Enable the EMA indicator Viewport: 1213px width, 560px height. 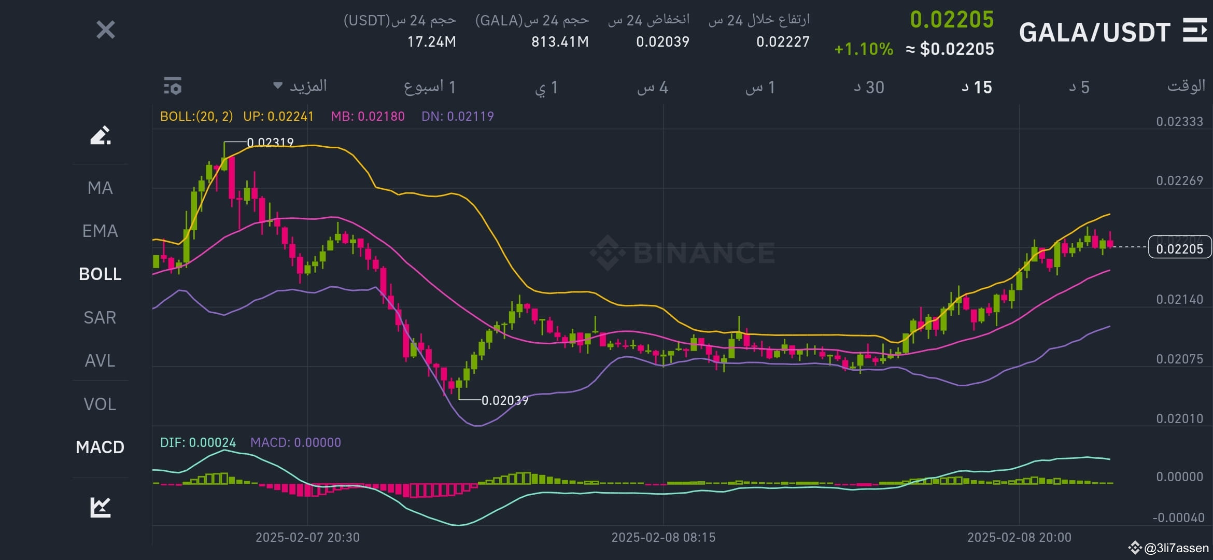[x=100, y=231]
